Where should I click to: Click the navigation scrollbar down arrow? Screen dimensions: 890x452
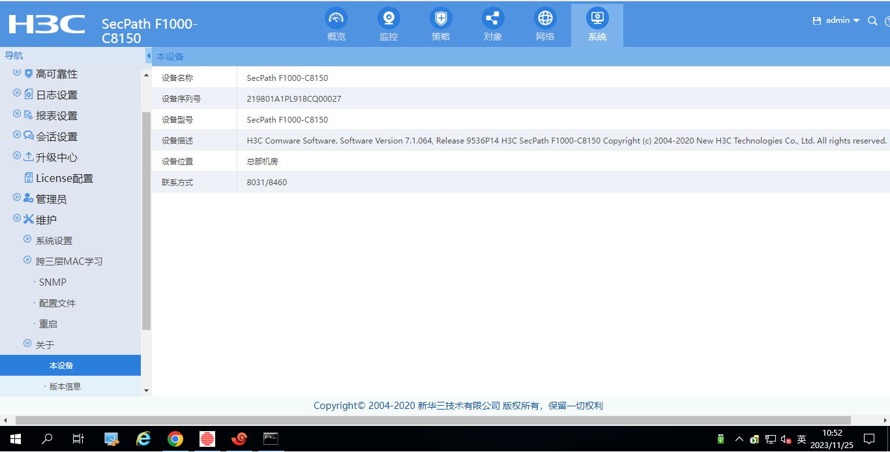pyautogui.click(x=146, y=391)
